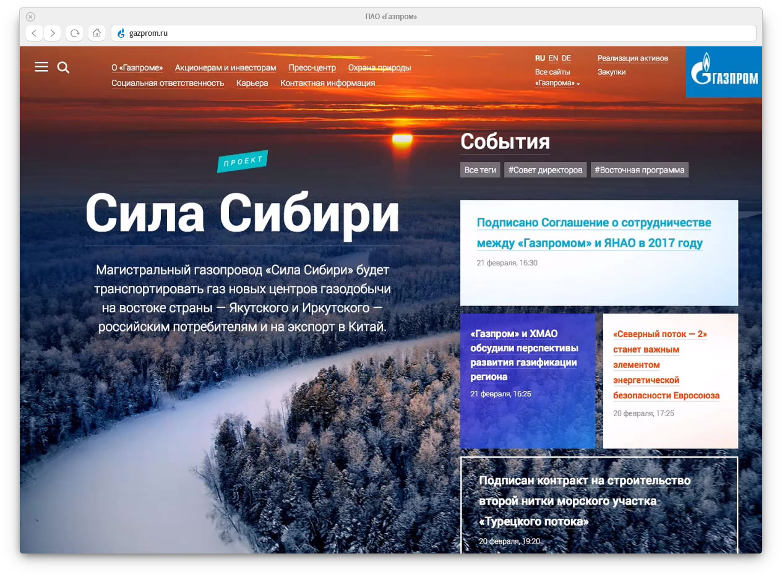Open the hamburger menu icon

[41, 67]
